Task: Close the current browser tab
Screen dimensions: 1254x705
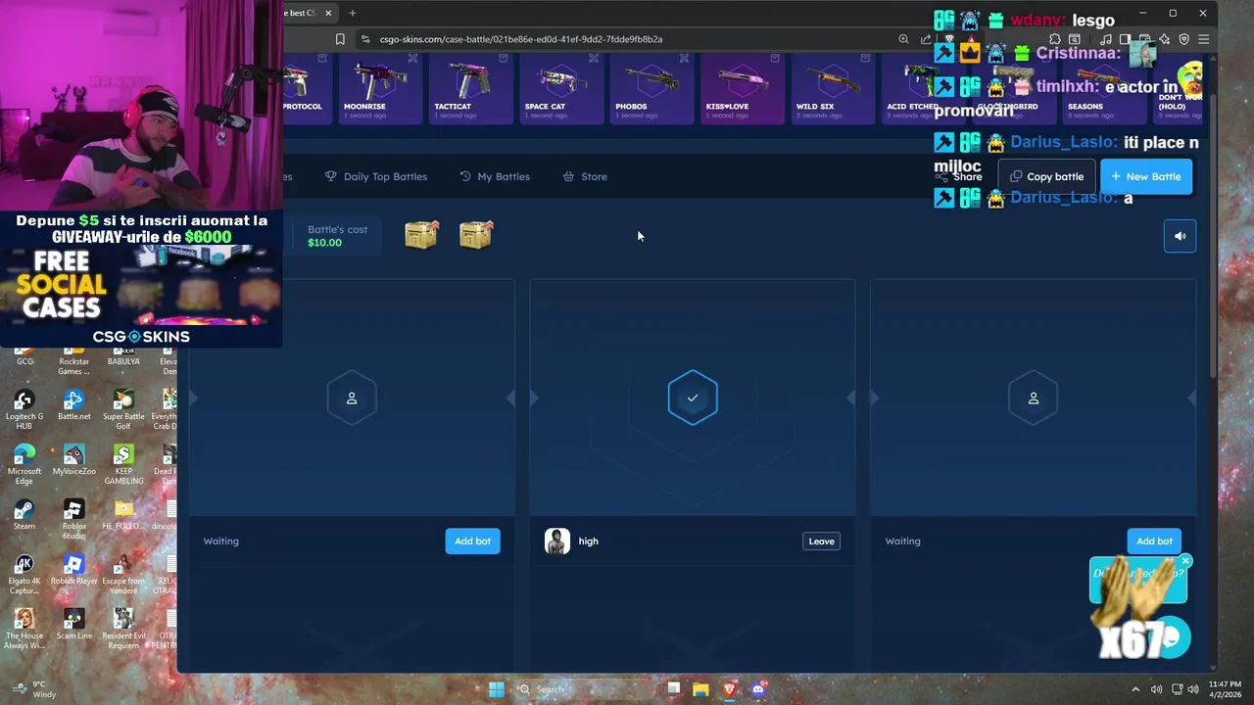Action: click(x=328, y=13)
